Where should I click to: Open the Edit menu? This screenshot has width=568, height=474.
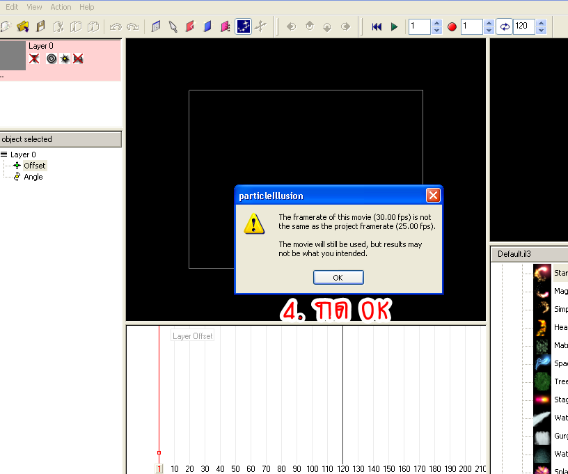[x=12, y=7]
